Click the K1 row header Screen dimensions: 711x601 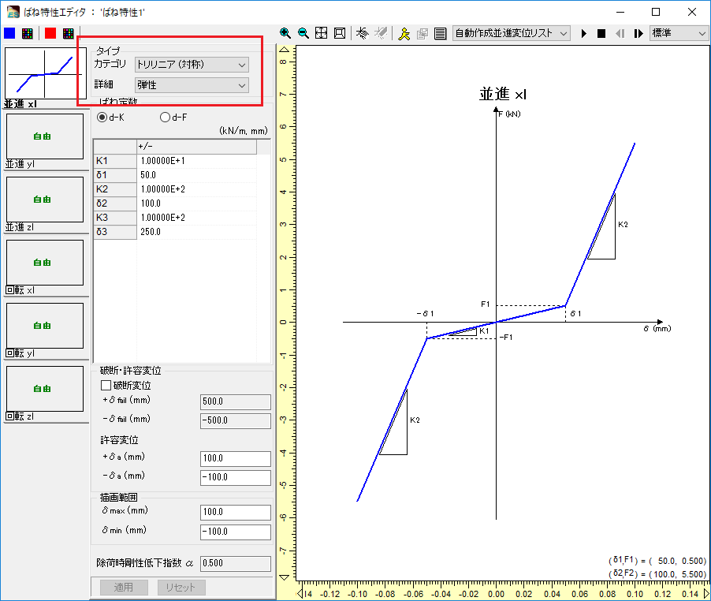coord(115,161)
